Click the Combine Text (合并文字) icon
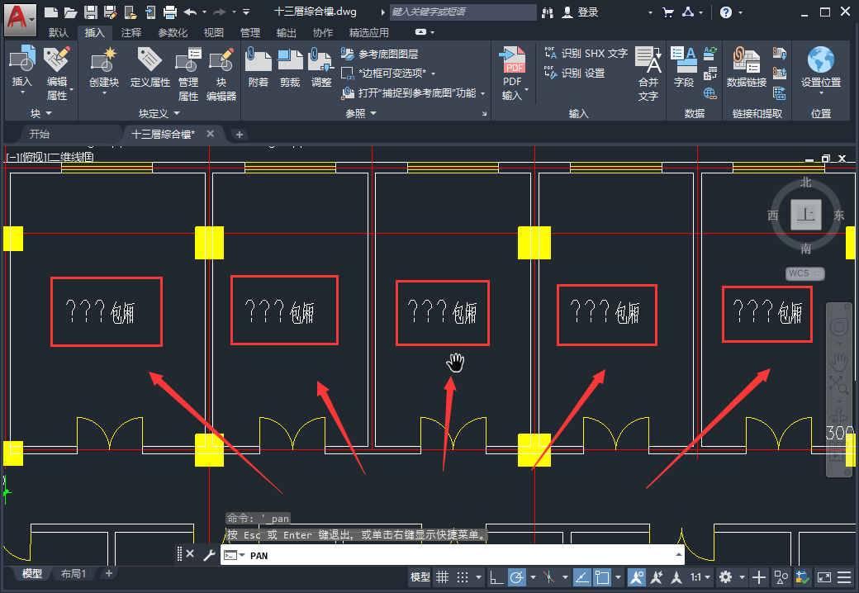This screenshot has height=593, width=859. (x=648, y=74)
